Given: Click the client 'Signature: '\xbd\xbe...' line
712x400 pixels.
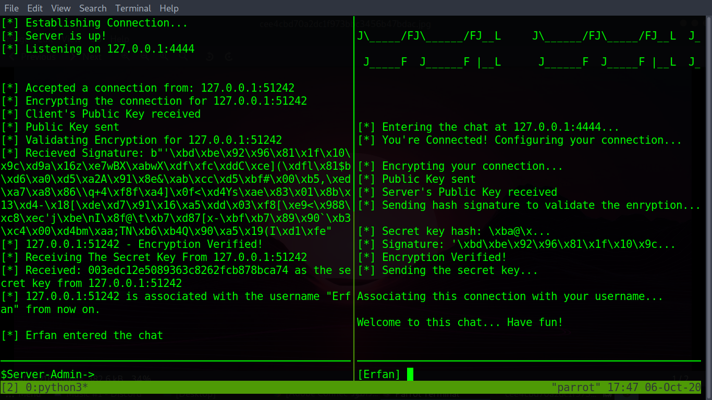Looking at the screenshot, I should click(517, 244).
